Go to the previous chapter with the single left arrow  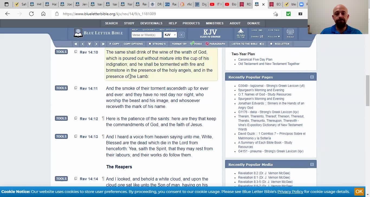pos(83,44)
